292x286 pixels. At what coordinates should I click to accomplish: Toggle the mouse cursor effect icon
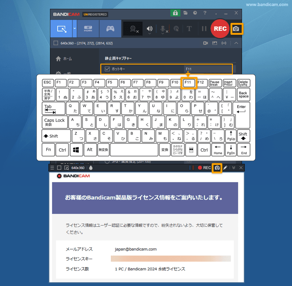tap(176, 29)
